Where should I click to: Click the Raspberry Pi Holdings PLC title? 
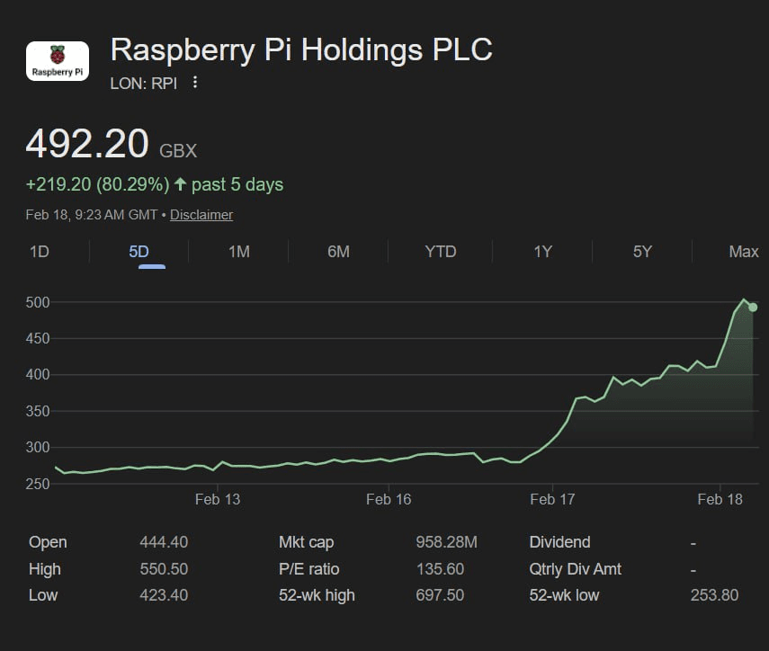(x=300, y=49)
